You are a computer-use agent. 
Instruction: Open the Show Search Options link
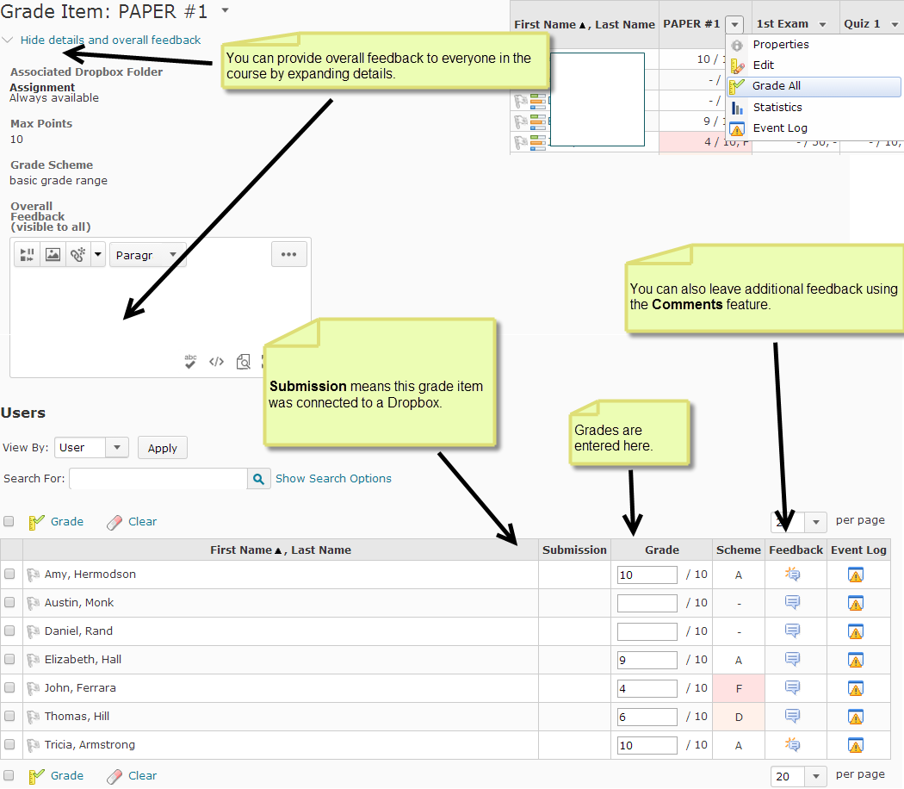pos(333,479)
